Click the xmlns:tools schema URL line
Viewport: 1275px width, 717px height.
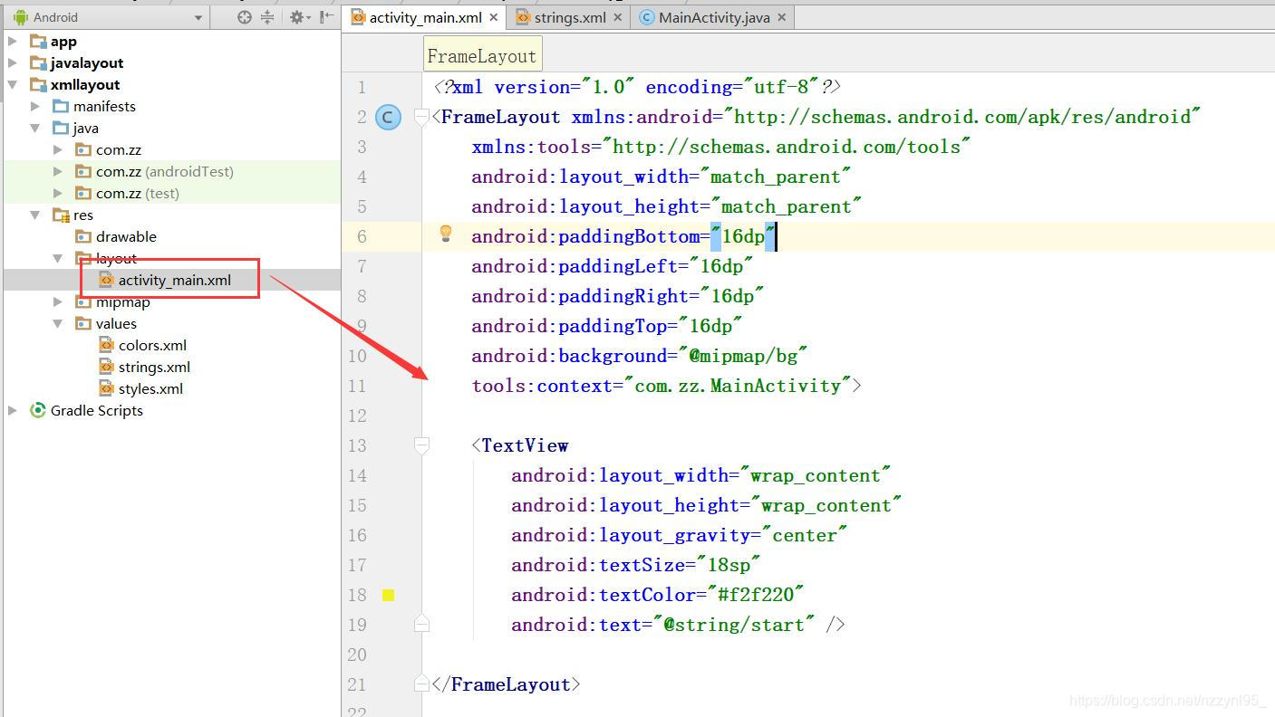[x=721, y=147]
